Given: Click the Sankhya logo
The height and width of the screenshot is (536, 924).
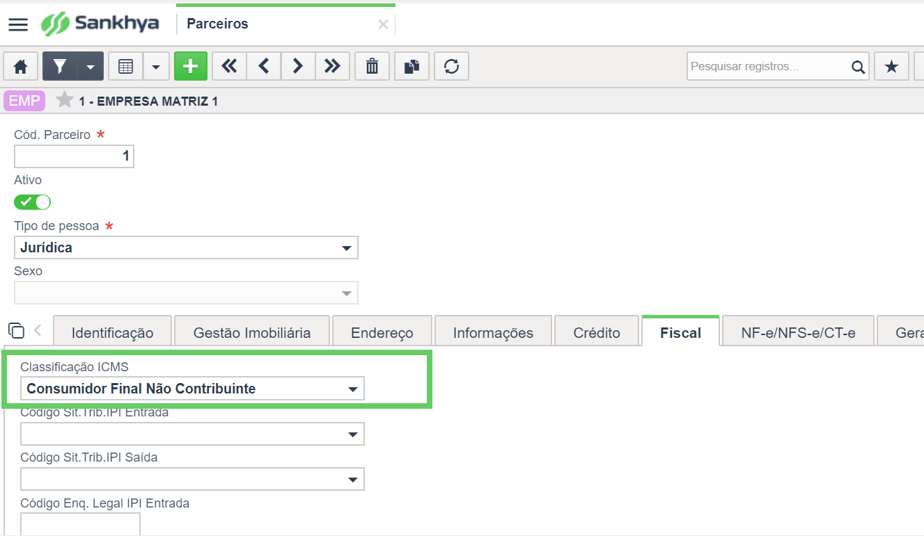Looking at the screenshot, I should (100, 24).
